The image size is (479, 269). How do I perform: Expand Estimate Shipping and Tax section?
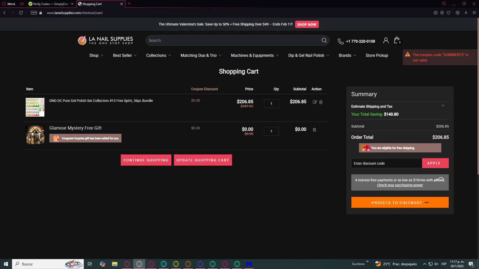tap(400, 106)
